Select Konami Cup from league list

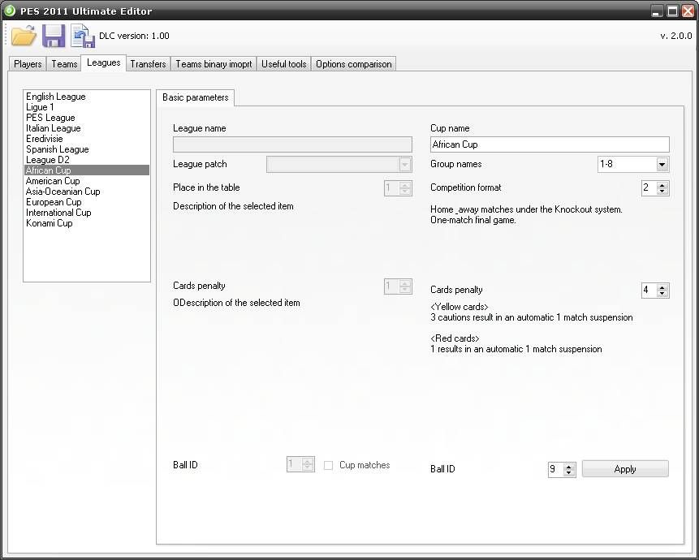coord(49,223)
